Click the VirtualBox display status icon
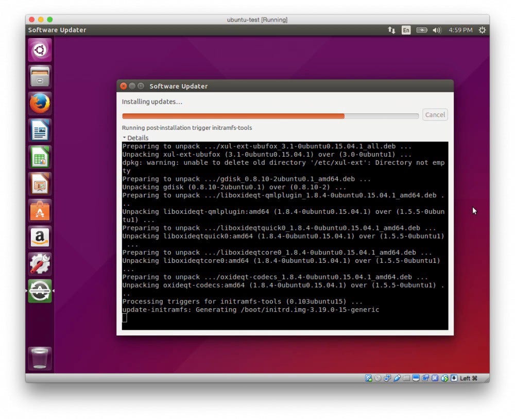This screenshot has width=515, height=419. click(416, 378)
